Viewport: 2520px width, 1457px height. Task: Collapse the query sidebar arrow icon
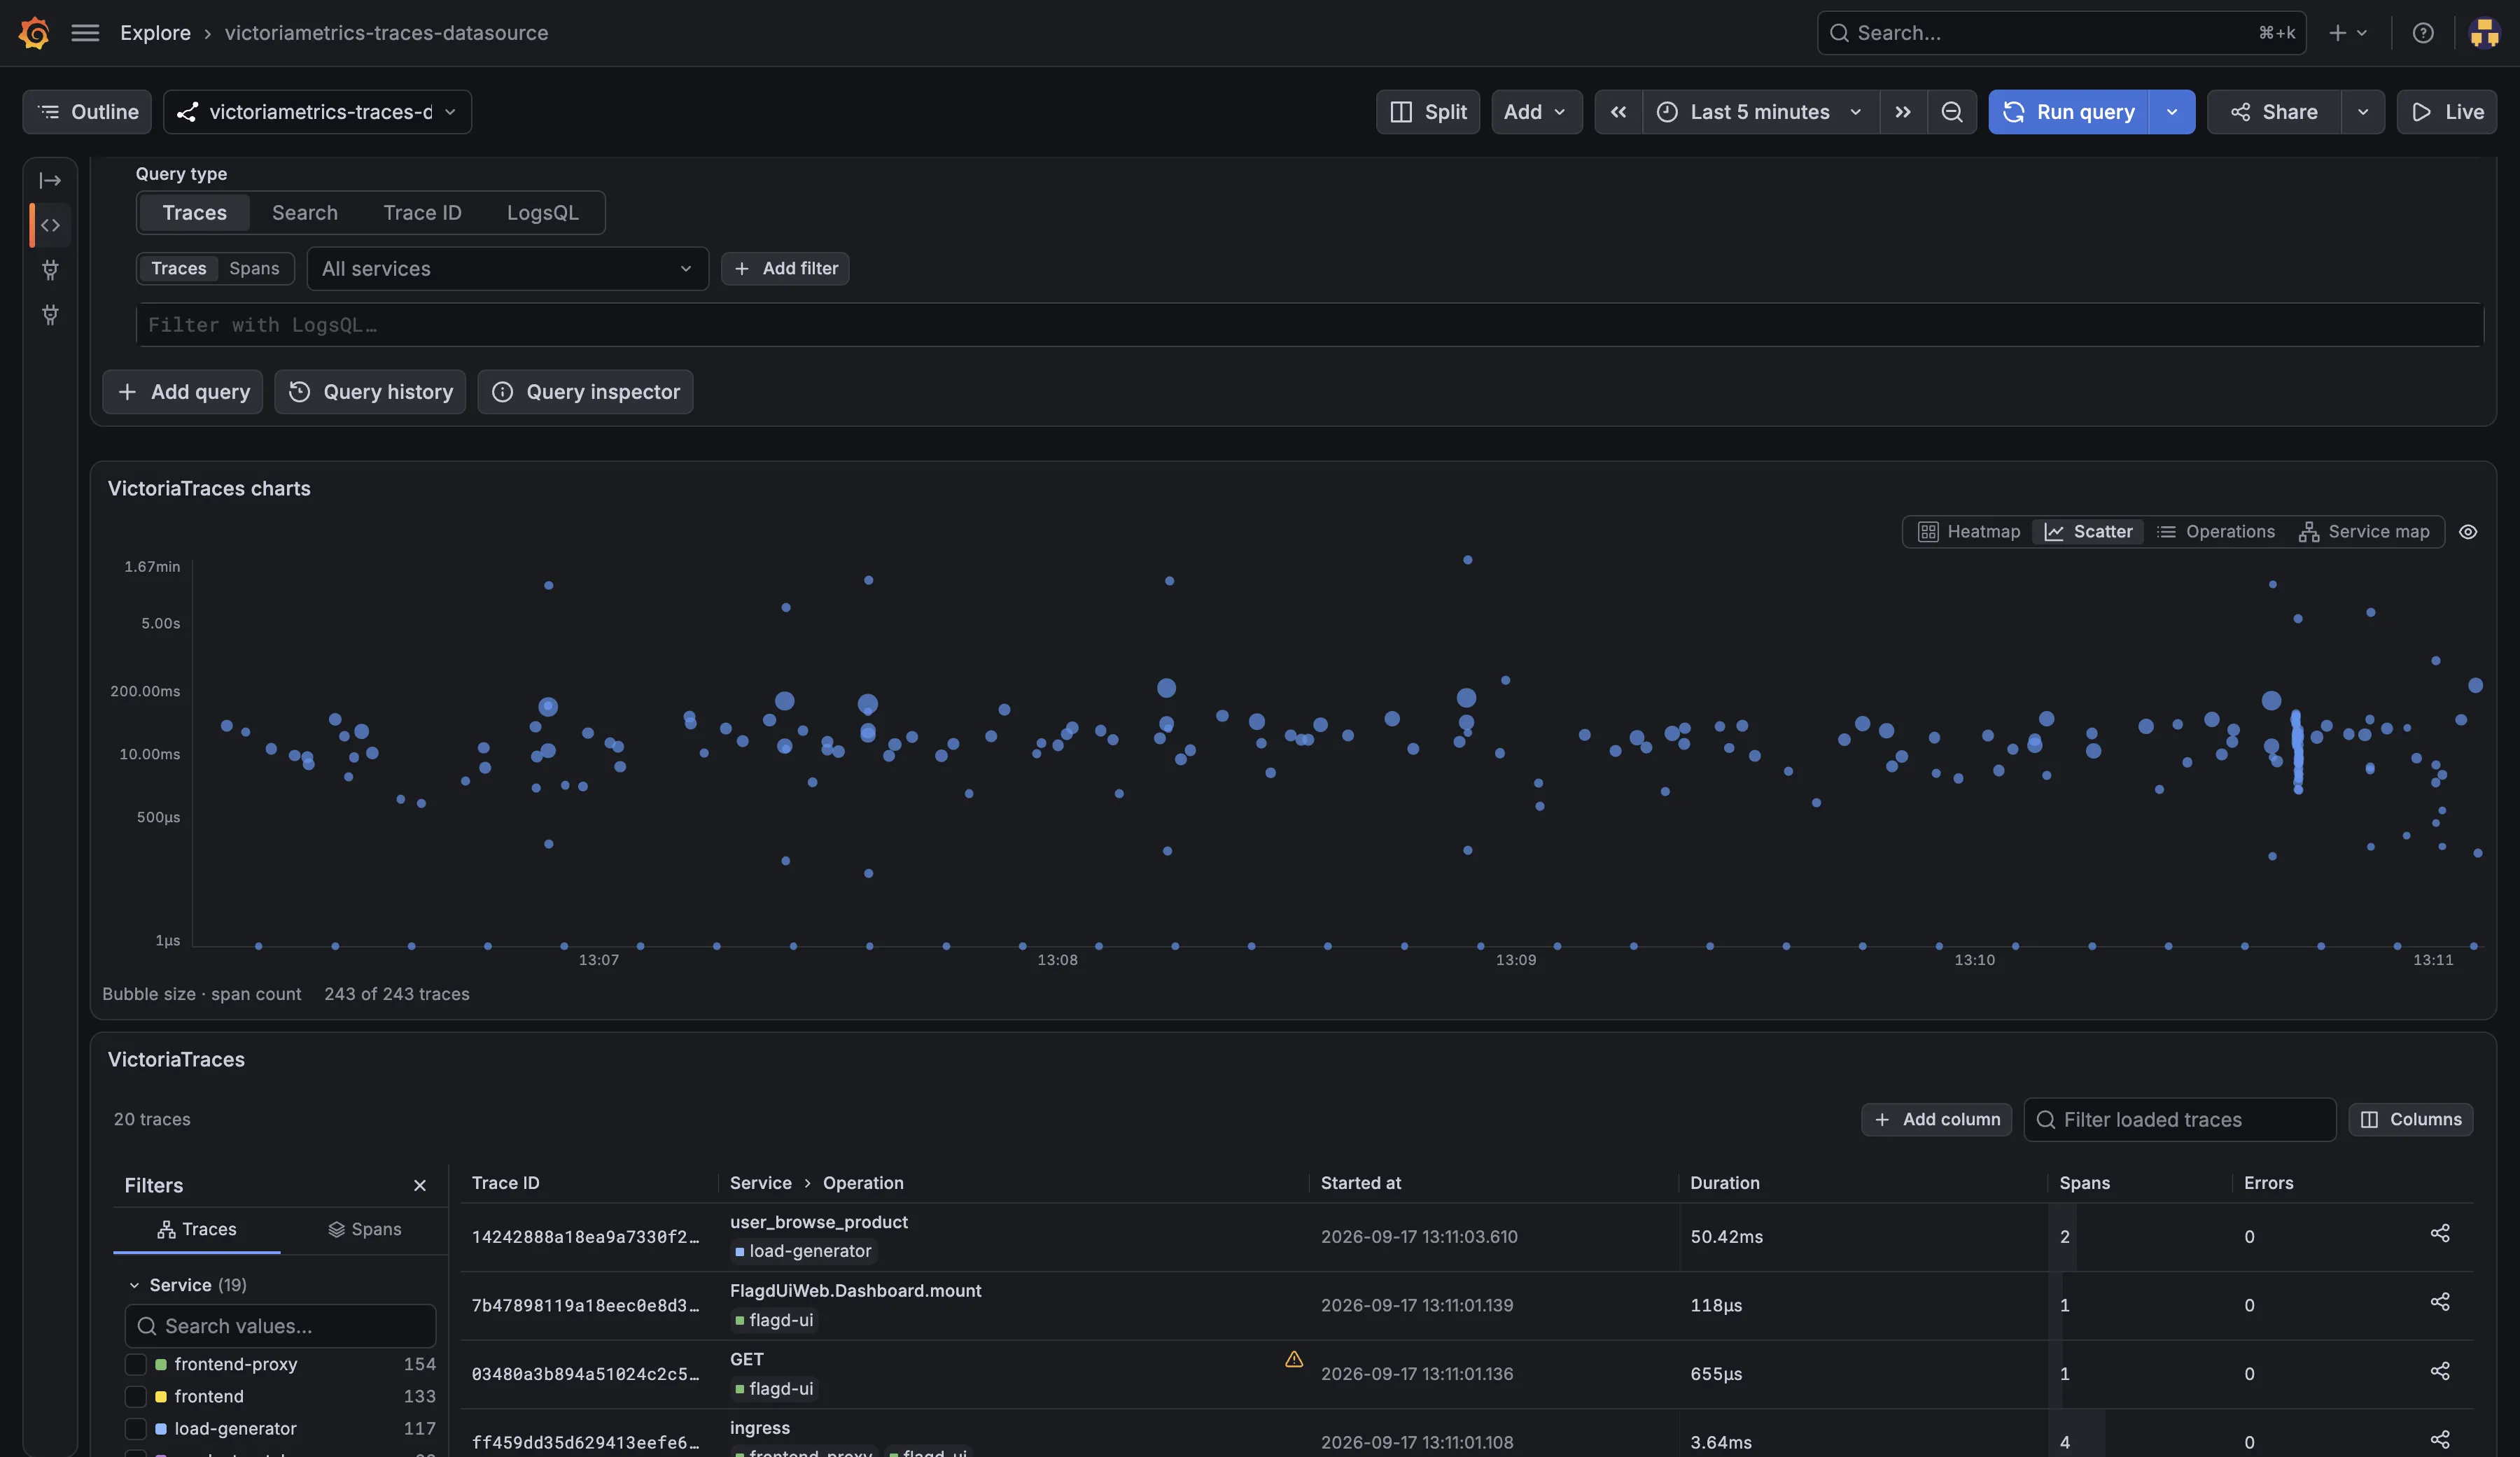[50, 181]
